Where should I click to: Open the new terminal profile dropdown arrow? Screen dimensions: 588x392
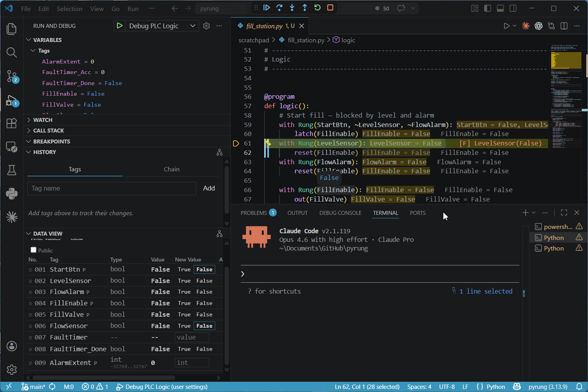coord(534,212)
